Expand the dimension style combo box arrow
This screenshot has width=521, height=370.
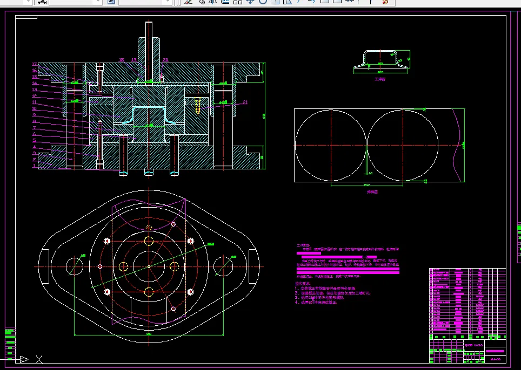98,2
